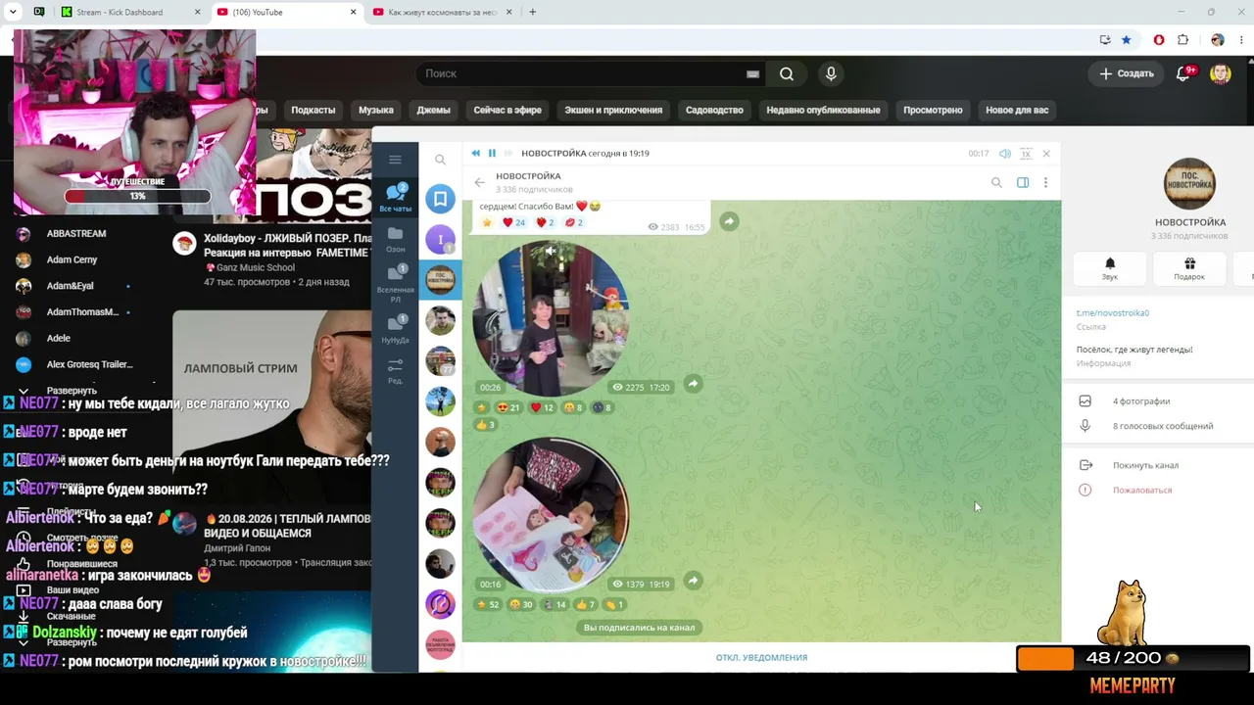
Task: Select the 'Просмотрено' filter chip
Action: pos(933,110)
